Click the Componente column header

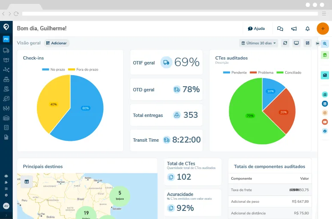241,178
